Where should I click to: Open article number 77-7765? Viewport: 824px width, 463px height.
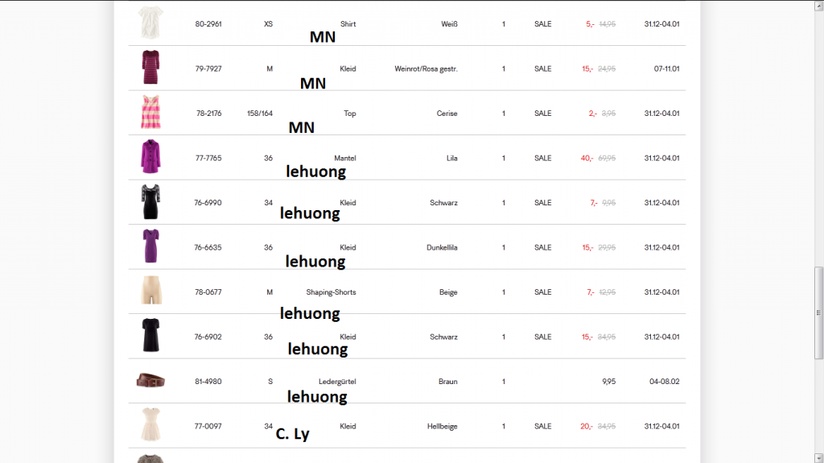click(208, 159)
